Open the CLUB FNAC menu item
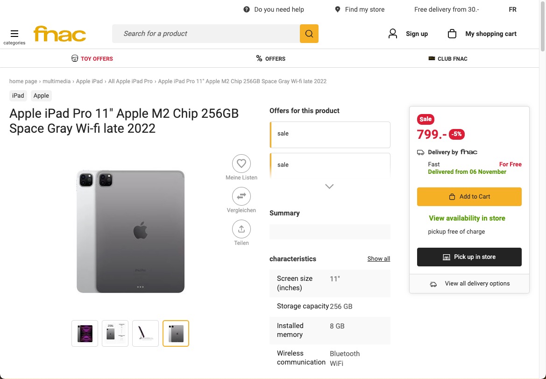The width and height of the screenshot is (546, 379). coord(448,59)
